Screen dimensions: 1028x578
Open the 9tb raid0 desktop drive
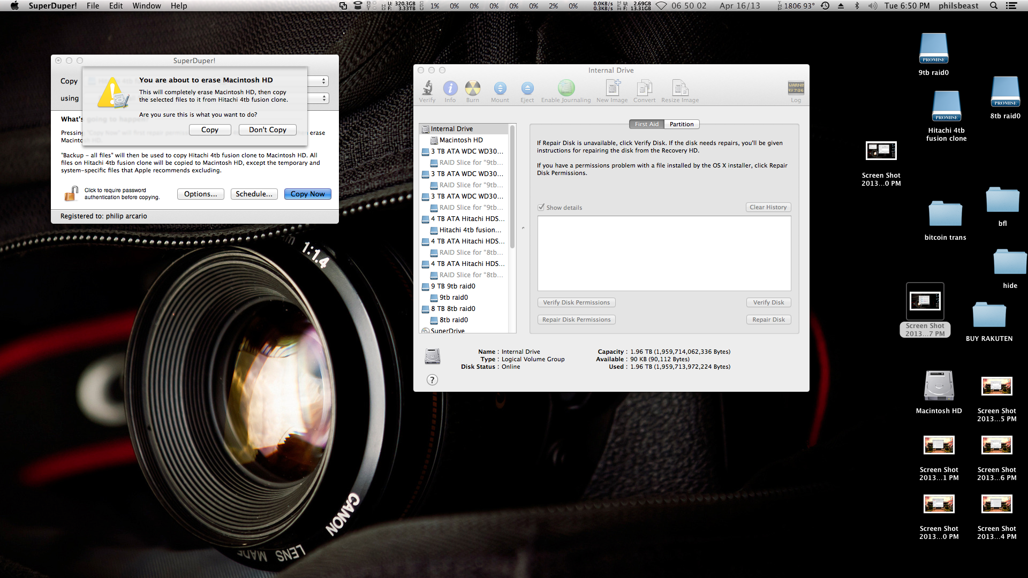click(x=933, y=49)
